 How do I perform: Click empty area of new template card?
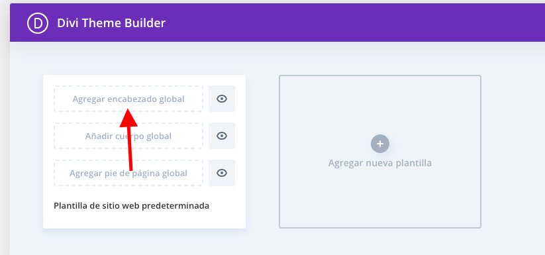[x=380, y=201]
